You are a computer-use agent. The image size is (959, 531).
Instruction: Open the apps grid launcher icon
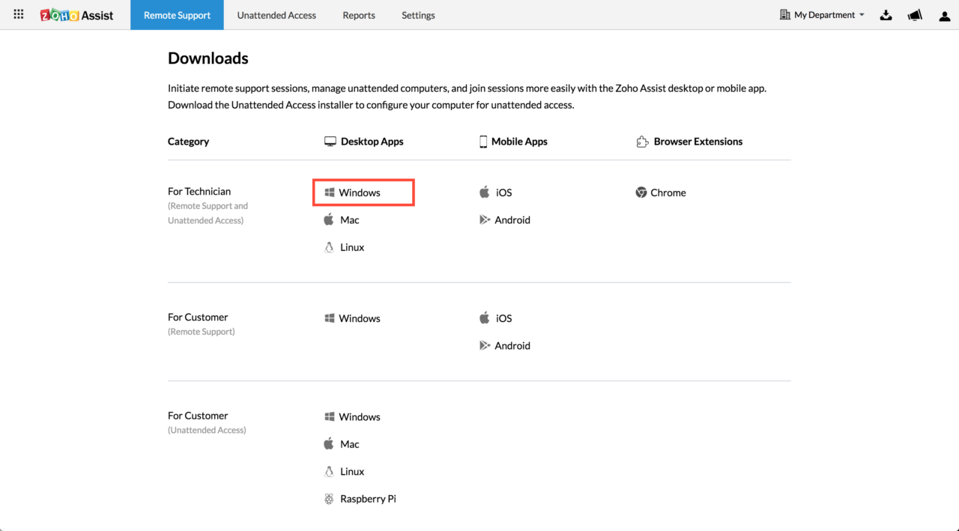(19, 15)
